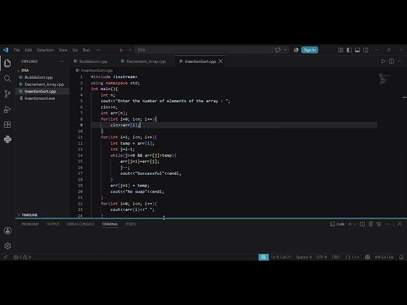Open Explorer Views and More Actions ellipsis
Viewport: 407px width, 305px height.
point(62,62)
